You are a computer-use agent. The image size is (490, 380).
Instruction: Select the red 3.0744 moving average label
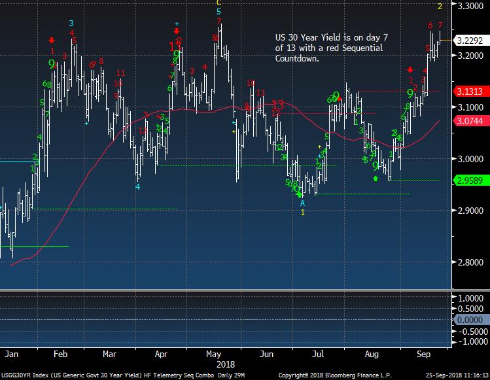(470, 121)
